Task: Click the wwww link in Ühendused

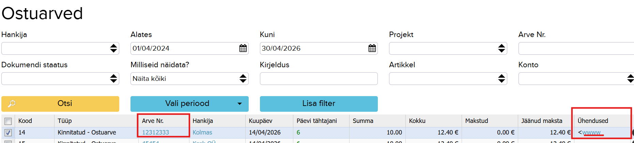Action: (591, 132)
